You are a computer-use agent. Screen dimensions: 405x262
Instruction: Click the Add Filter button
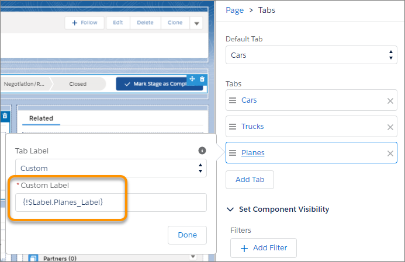[264, 248]
